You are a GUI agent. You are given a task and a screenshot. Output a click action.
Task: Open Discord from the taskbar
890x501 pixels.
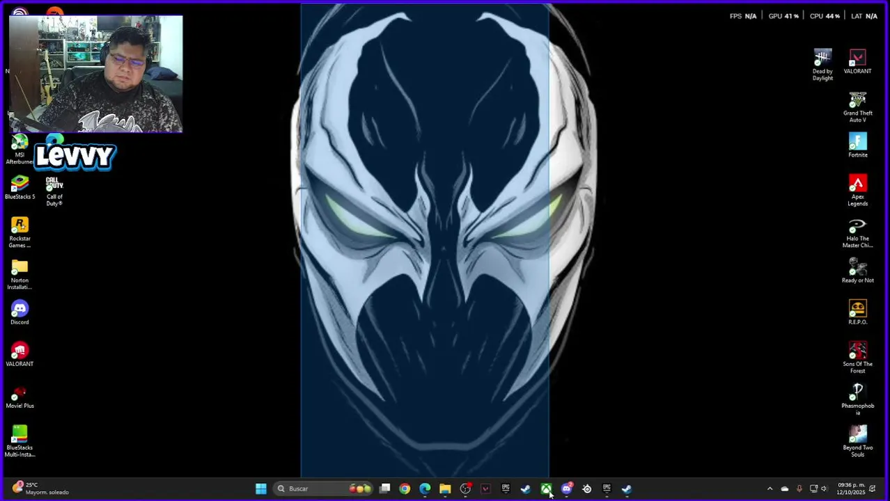click(x=566, y=488)
